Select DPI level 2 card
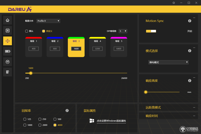 click(x=55, y=47)
